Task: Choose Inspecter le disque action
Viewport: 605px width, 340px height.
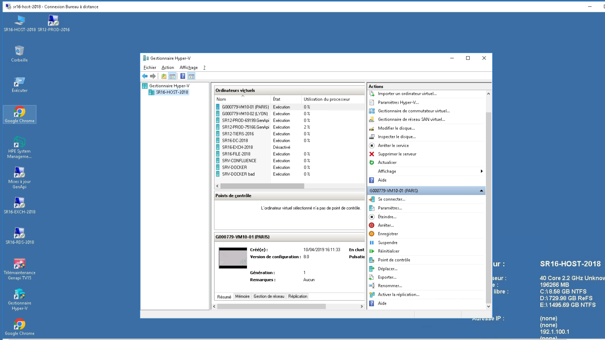Action: click(397, 137)
